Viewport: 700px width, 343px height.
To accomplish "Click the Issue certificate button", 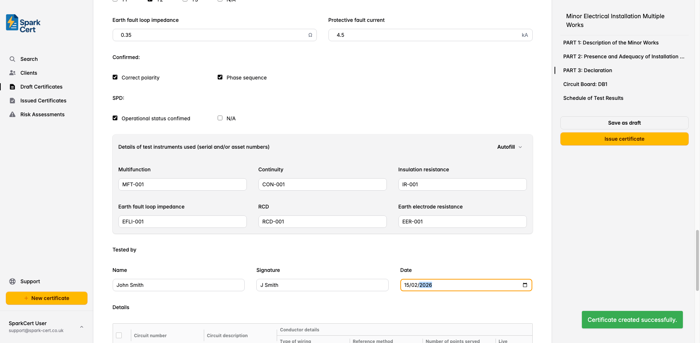I will [x=624, y=139].
